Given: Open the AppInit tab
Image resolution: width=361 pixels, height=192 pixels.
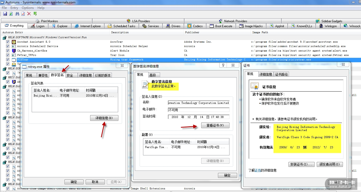Looking at the screenshot, I should (277, 26).
